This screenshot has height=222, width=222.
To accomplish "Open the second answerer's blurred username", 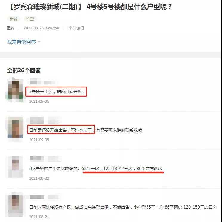I will (x=46, y=120).
